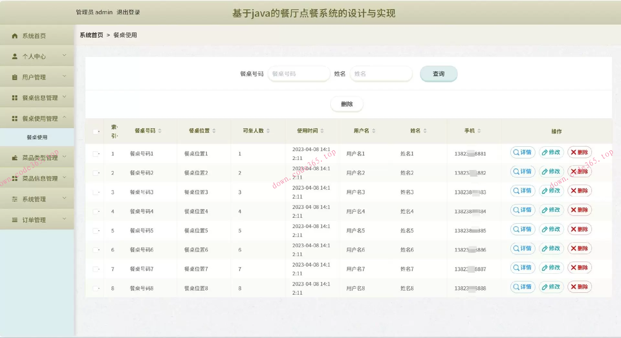The width and height of the screenshot is (621, 338).
Task: Click the chart icon next to 菜品类型管理
Action: tap(15, 157)
